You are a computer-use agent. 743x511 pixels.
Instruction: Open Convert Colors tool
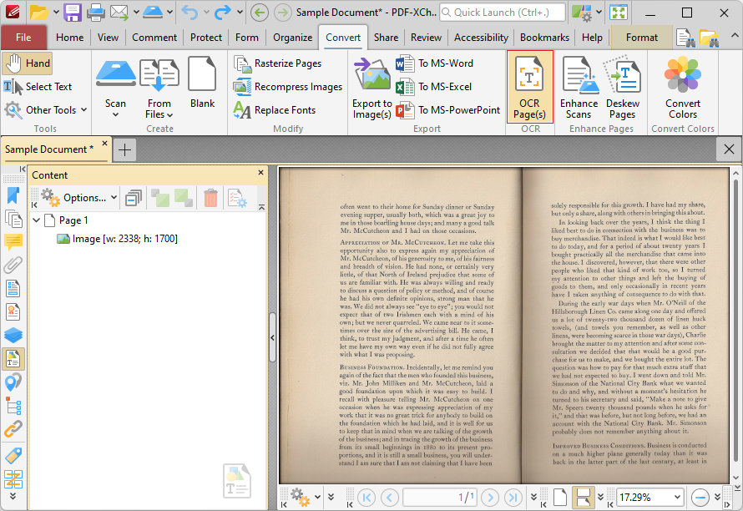(682, 87)
